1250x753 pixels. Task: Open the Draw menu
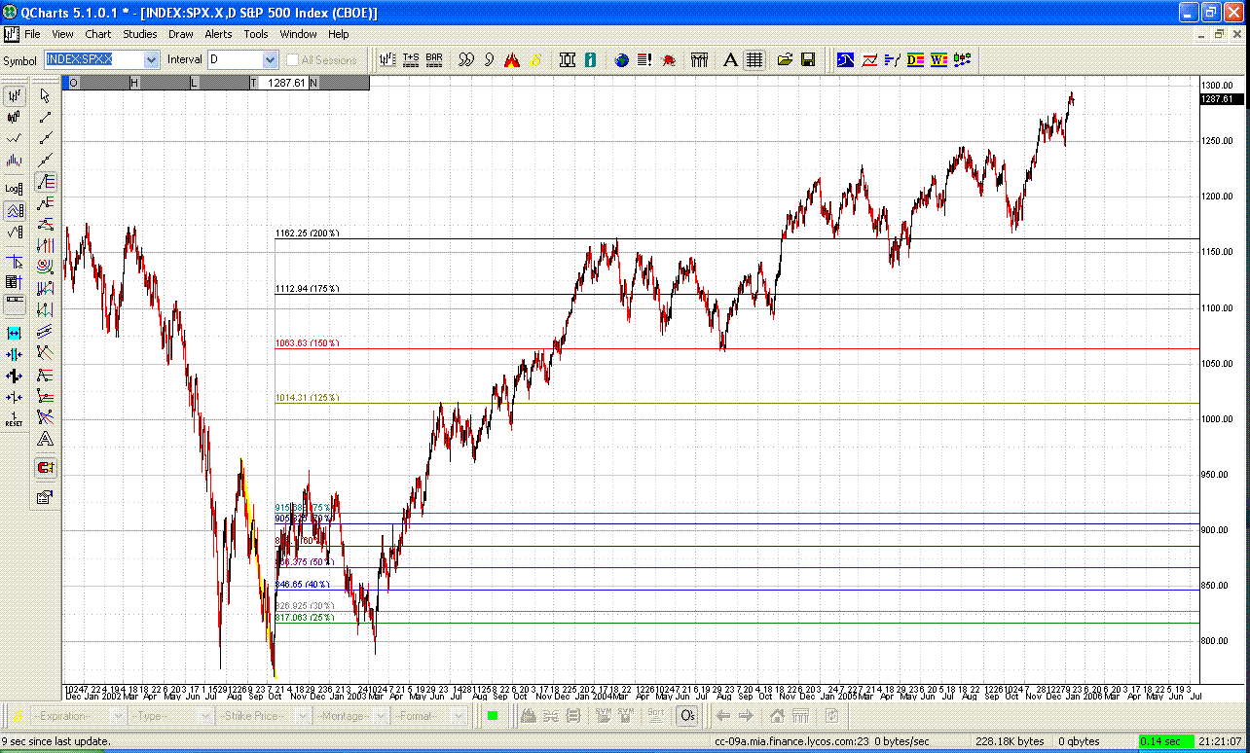180,34
